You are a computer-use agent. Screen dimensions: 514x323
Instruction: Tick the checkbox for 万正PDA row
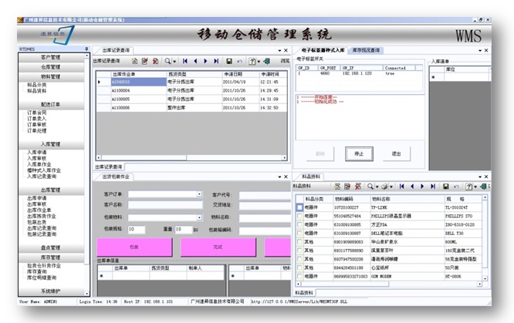[x=300, y=224]
